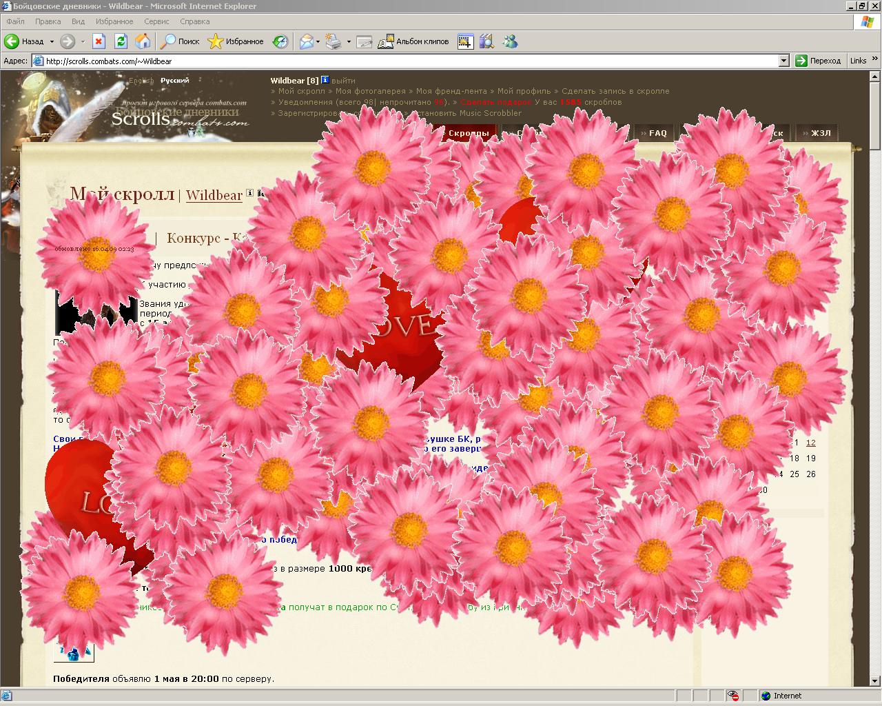Open the History clock icon
Viewport: 882px width, 706px height.
(x=280, y=41)
